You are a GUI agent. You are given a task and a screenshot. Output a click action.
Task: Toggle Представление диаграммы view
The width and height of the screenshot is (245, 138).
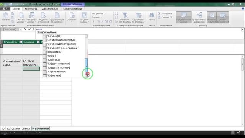coord(199,18)
